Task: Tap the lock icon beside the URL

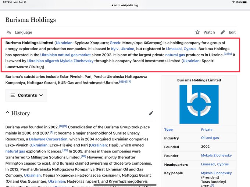Action: (112, 5)
